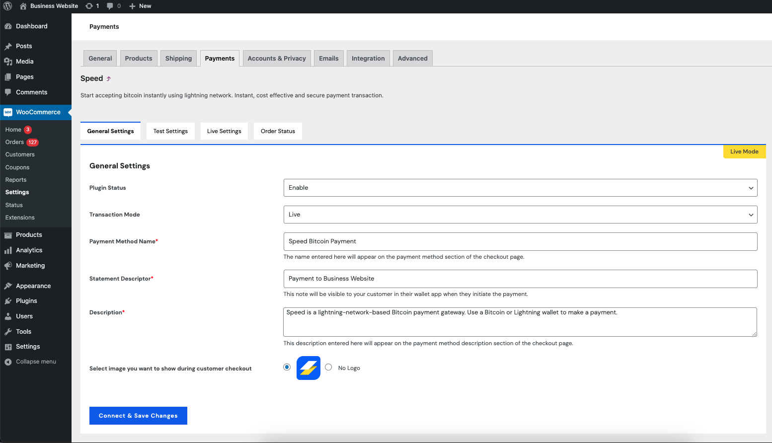
Task: Click the Posts pin icon
Action: click(8, 46)
